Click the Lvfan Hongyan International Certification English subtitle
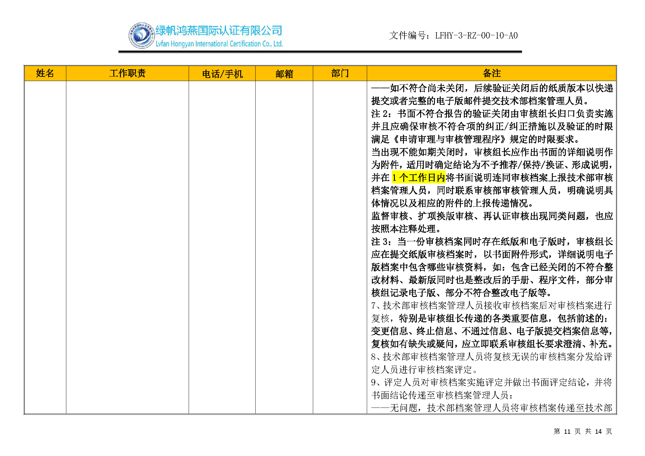Image resolution: width=645 pixels, height=456 pixels. tap(219, 44)
